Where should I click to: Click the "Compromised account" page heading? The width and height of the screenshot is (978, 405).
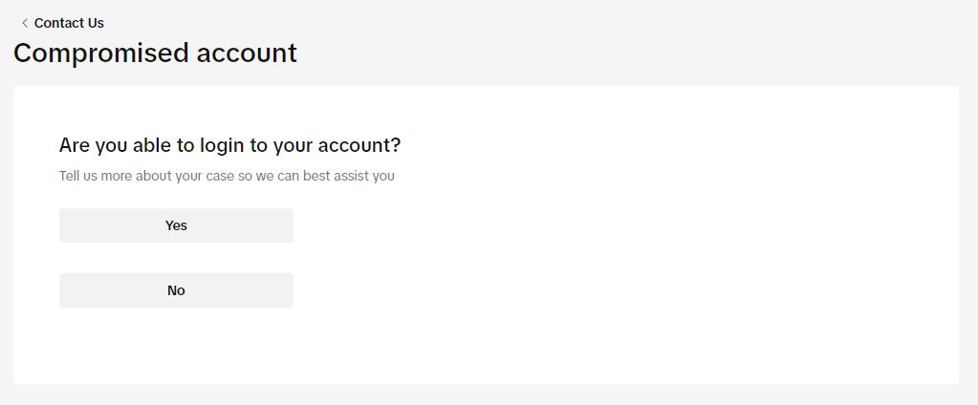(155, 53)
